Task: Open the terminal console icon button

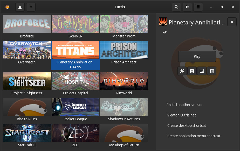Action: [x=202, y=71]
